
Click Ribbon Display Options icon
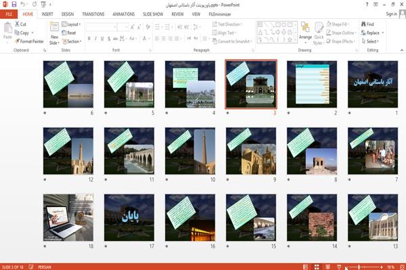[376, 5]
